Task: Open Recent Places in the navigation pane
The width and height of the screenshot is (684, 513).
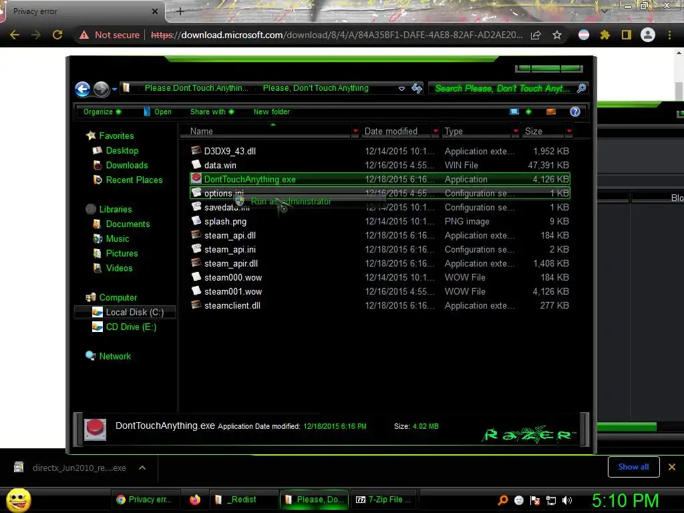Action: (134, 180)
